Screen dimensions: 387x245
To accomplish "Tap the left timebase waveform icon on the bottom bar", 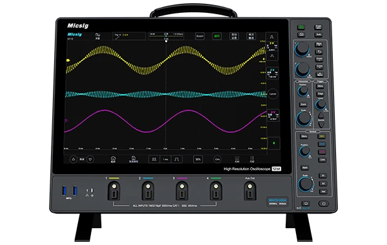I will click(x=154, y=159).
